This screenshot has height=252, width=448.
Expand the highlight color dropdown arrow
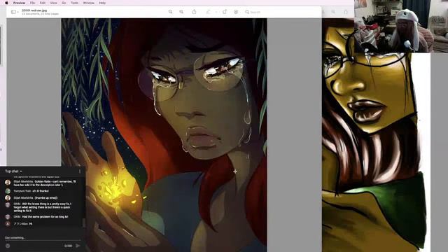pyautogui.click(x=216, y=12)
